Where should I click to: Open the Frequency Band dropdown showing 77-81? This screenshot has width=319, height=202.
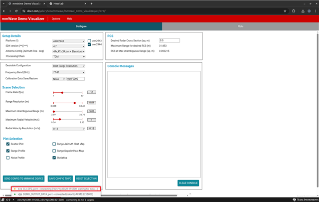point(69,72)
